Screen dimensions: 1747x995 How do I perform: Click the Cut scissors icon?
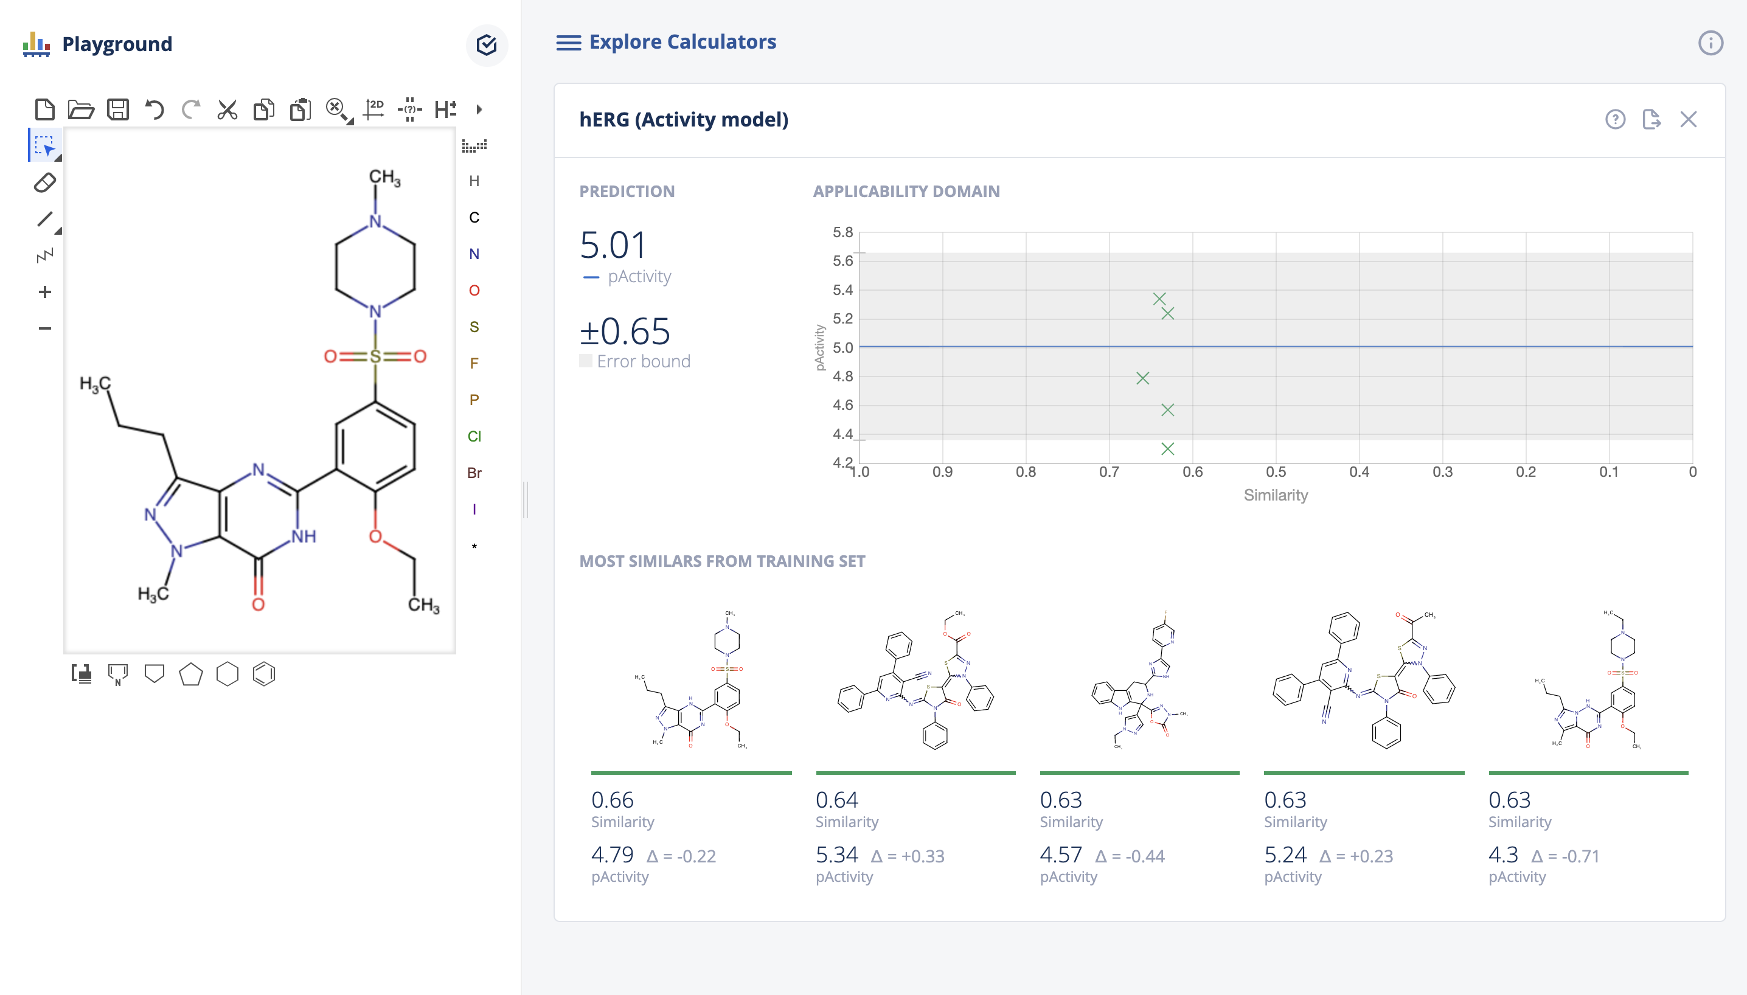pyautogui.click(x=227, y=109)
